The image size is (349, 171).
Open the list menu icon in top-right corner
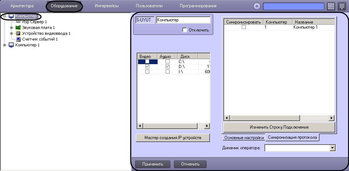(x=341, y=6)
